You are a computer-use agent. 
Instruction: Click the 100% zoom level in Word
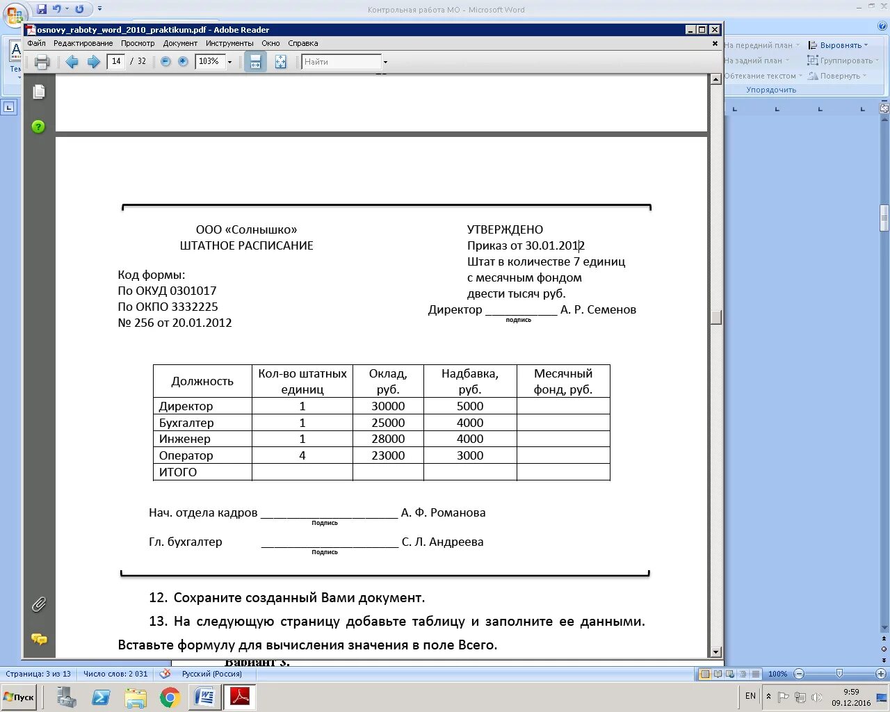777,674
